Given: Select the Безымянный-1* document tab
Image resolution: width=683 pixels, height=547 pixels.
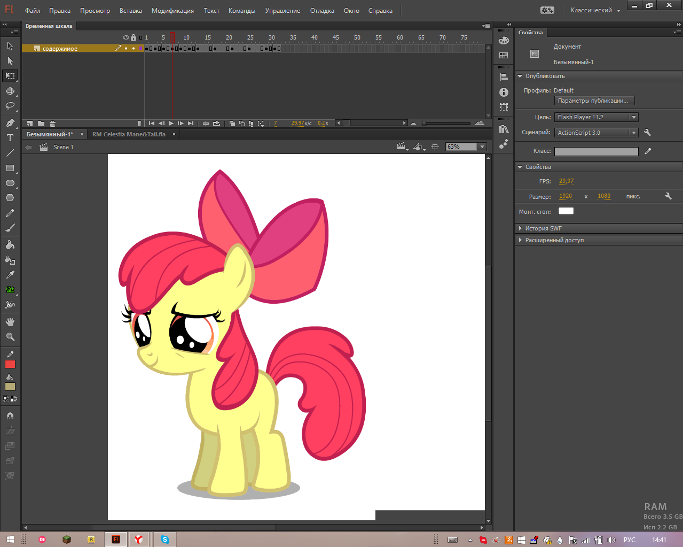Looking at the screenshot, I should 50,134.
